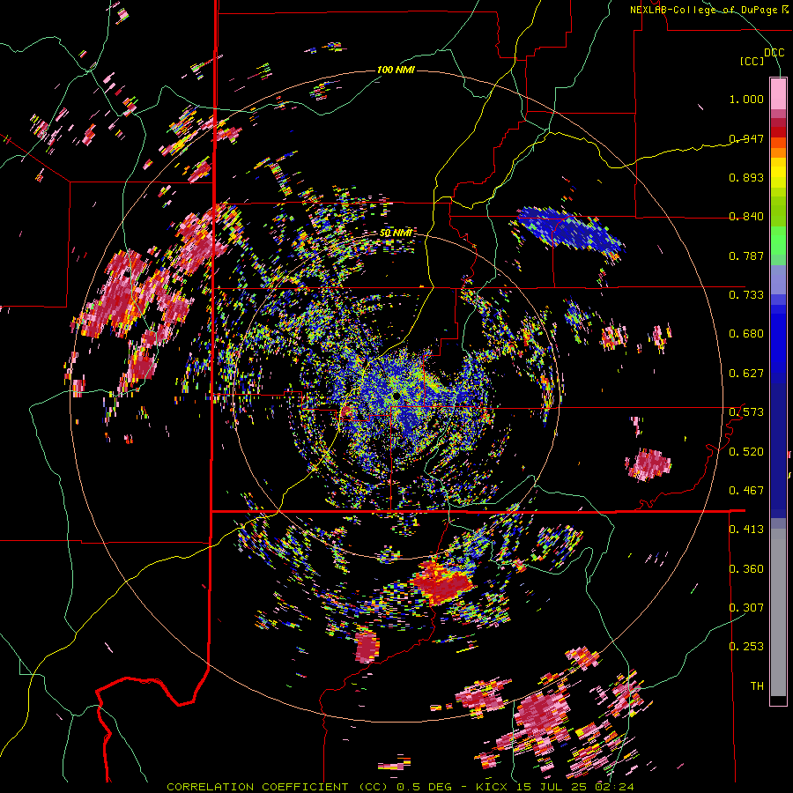Select the 0.840 scale value
The height and width of the screenshot is (793, 793).
[x=746, y=217]
